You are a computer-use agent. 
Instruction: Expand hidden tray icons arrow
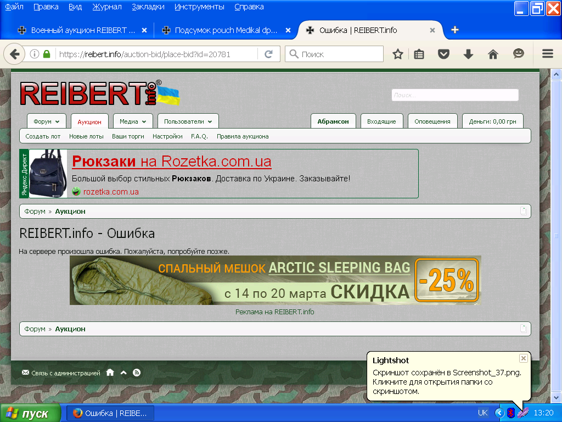coord(499,413)
